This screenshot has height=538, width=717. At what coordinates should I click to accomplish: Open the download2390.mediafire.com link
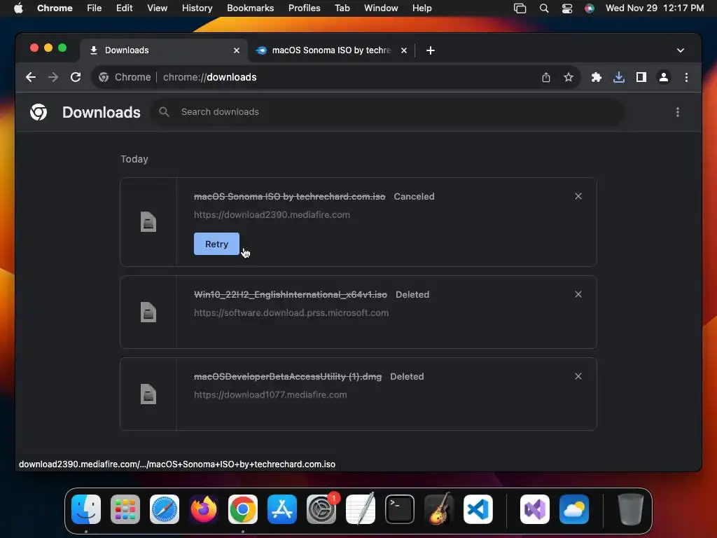pos(272,214)
